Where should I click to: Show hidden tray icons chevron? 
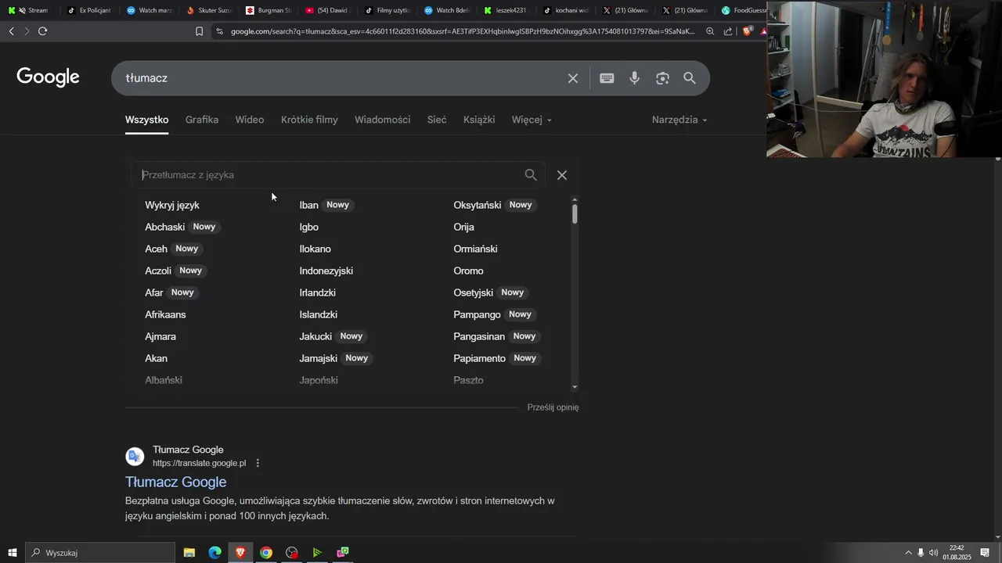click(x=908, y=553)
